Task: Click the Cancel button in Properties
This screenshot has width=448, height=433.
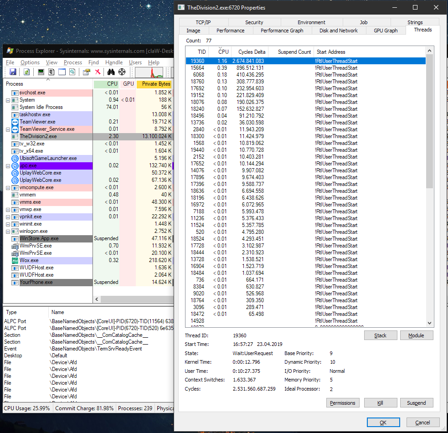Action: coord(422,423)
